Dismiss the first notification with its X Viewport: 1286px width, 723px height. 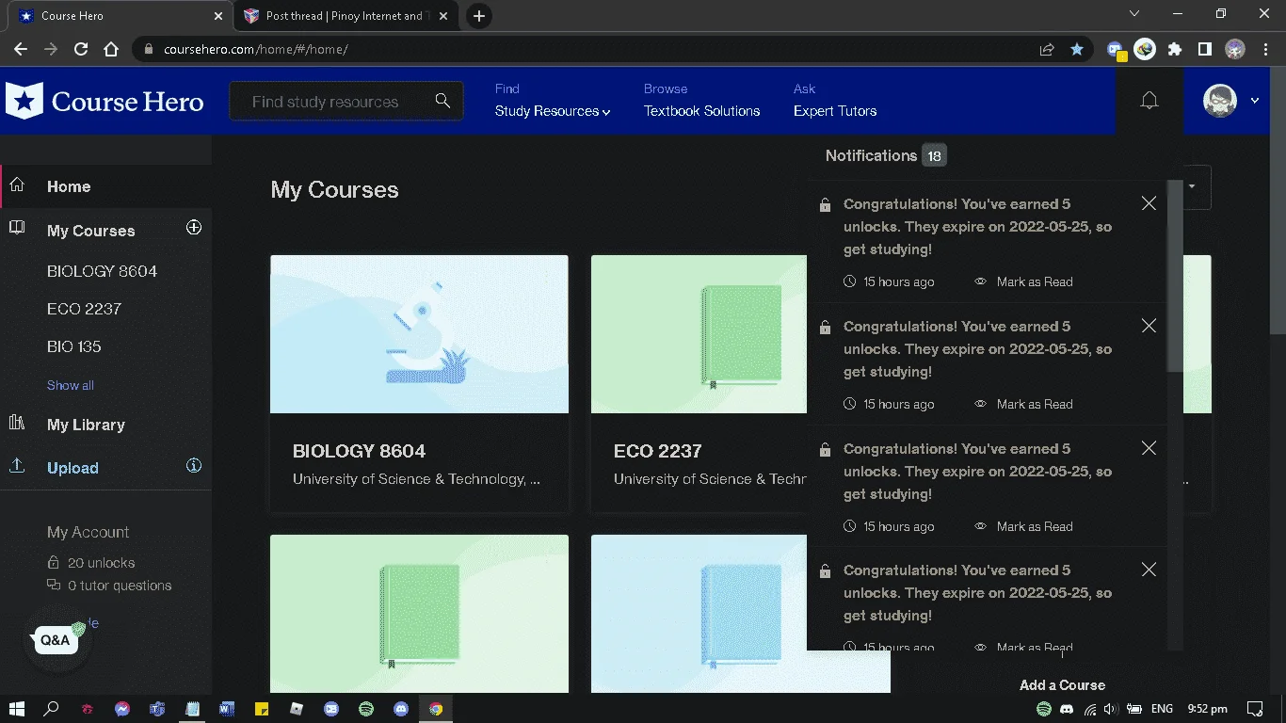[x=1149, y=203]
